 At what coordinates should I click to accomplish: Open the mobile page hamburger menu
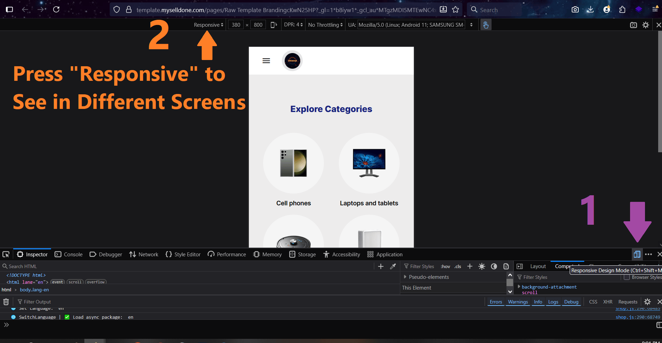[x=266, y=61]
